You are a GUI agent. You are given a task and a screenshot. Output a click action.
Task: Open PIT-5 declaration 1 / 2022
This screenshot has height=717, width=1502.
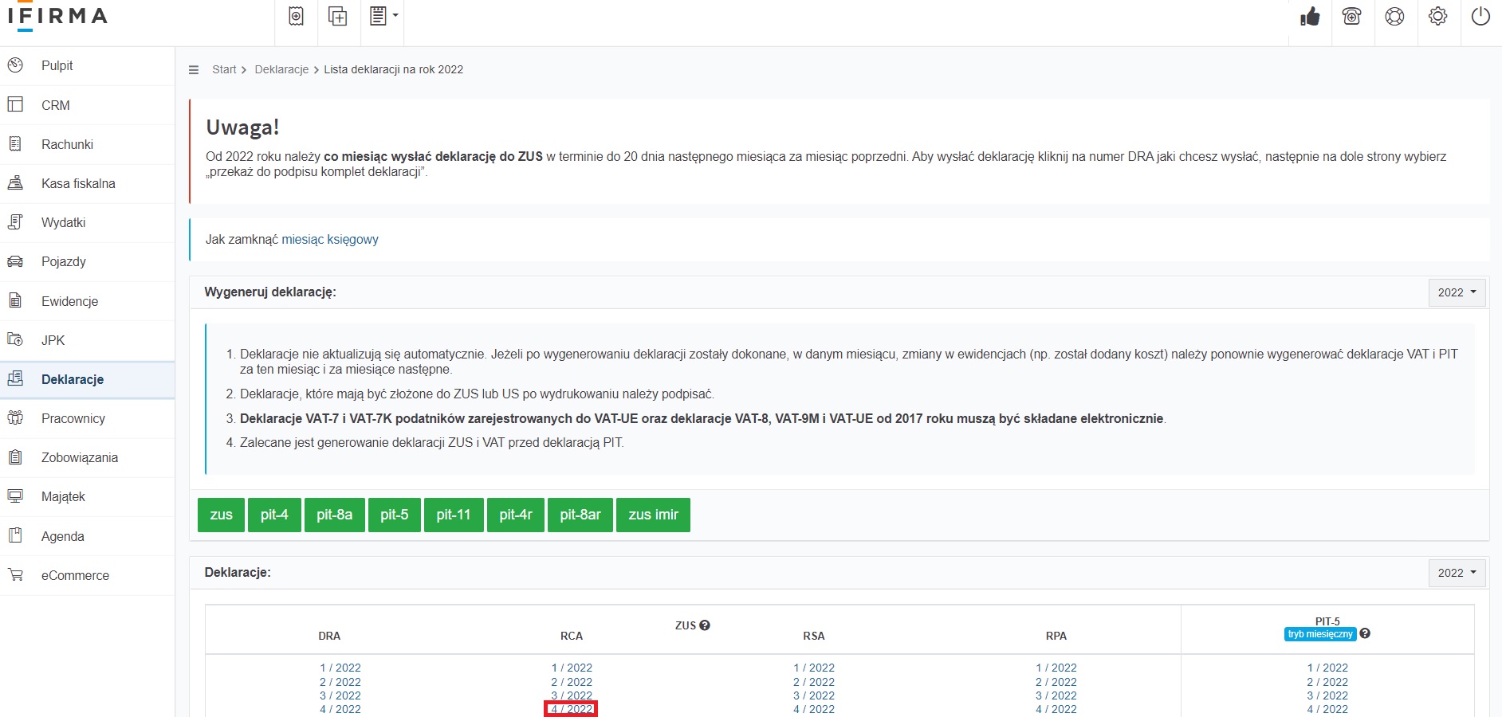pos(1327,668)
